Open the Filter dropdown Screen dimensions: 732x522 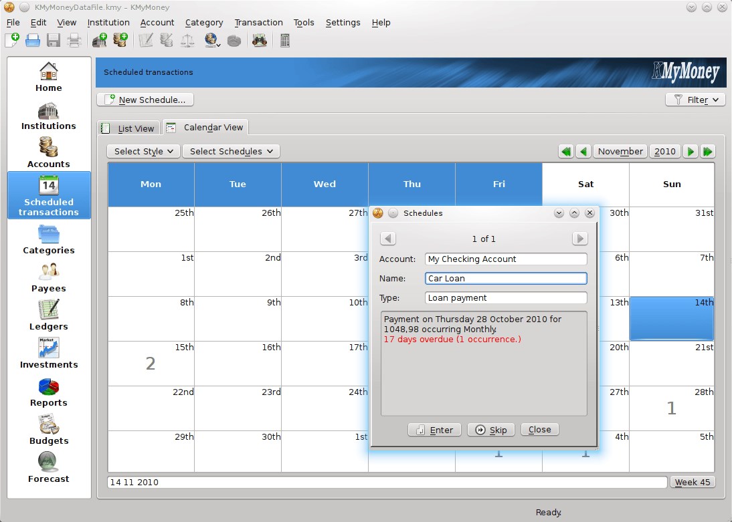pyautogui.click(x=695, y=100)
